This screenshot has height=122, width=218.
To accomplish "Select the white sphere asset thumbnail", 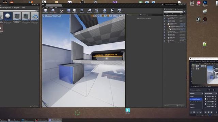I will 7,16.
